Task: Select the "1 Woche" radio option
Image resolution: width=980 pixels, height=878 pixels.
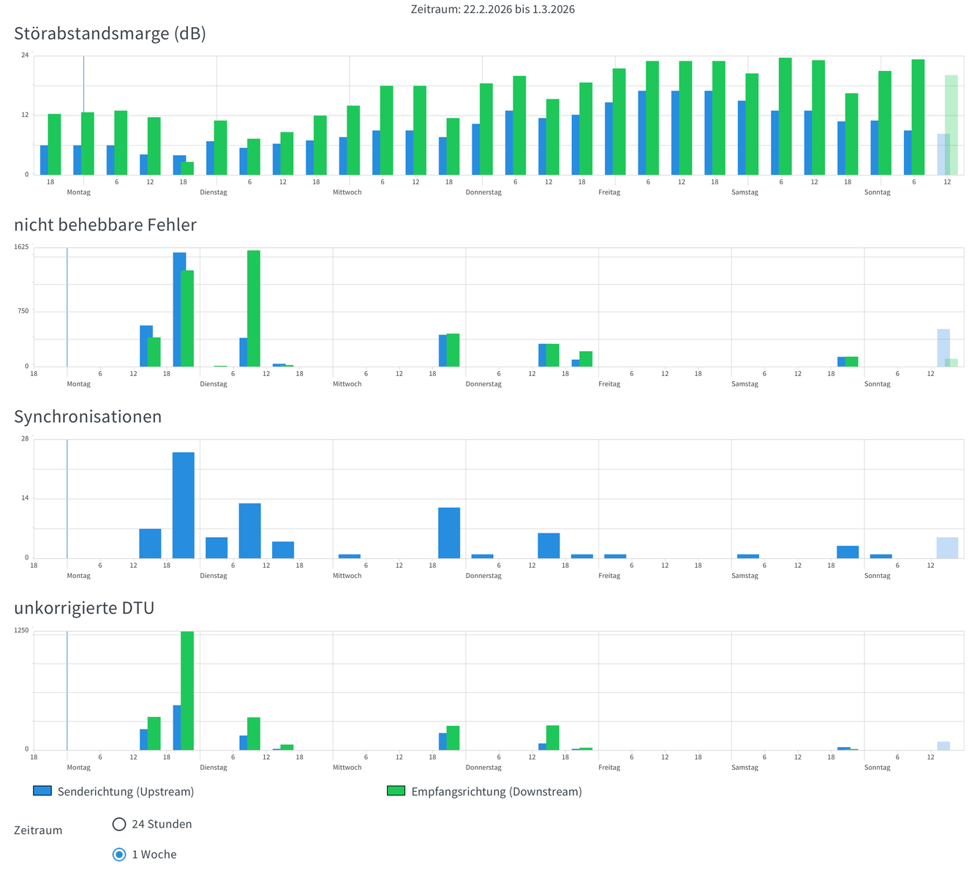Action: click(119, 855)
